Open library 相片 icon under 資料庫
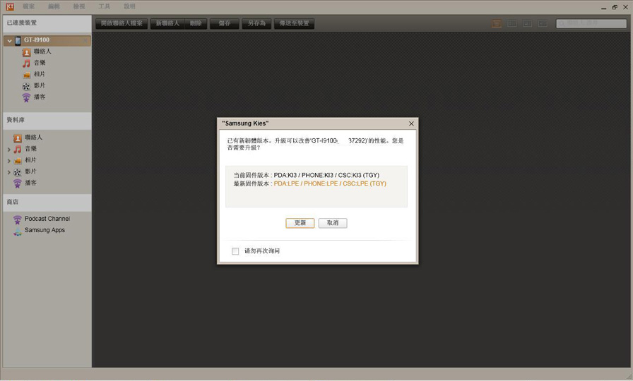The width and height of the screenshot is (633, 381). pyautogui.click(x=18, y=160)
